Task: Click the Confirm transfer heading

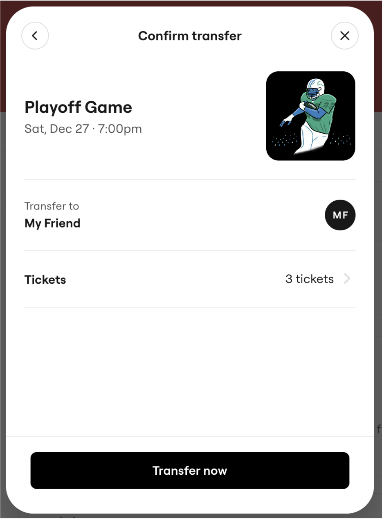Action: (190, 36)
